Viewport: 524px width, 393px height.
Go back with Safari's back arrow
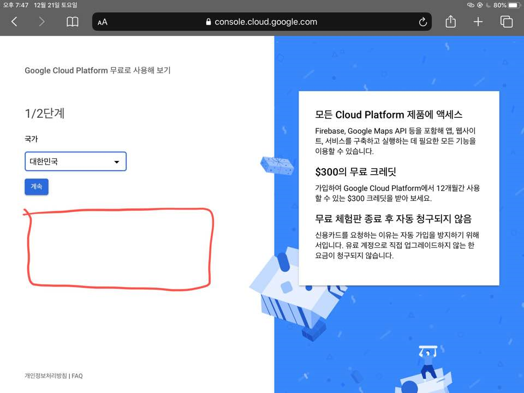[x=14, y=22]
